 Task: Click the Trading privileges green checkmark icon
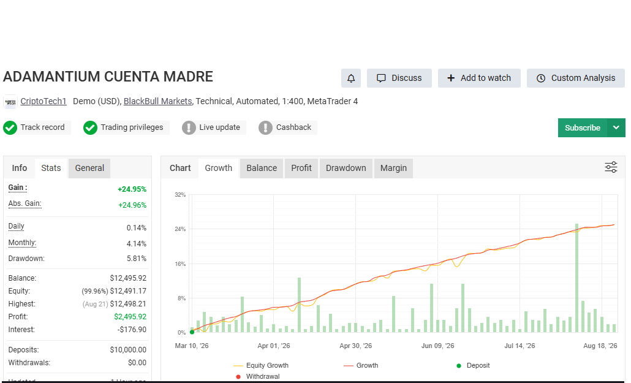click(90, 127)
